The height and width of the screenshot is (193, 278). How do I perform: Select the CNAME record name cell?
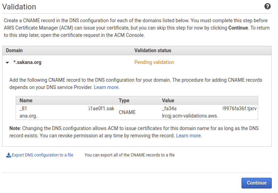[x=67, y=112]
